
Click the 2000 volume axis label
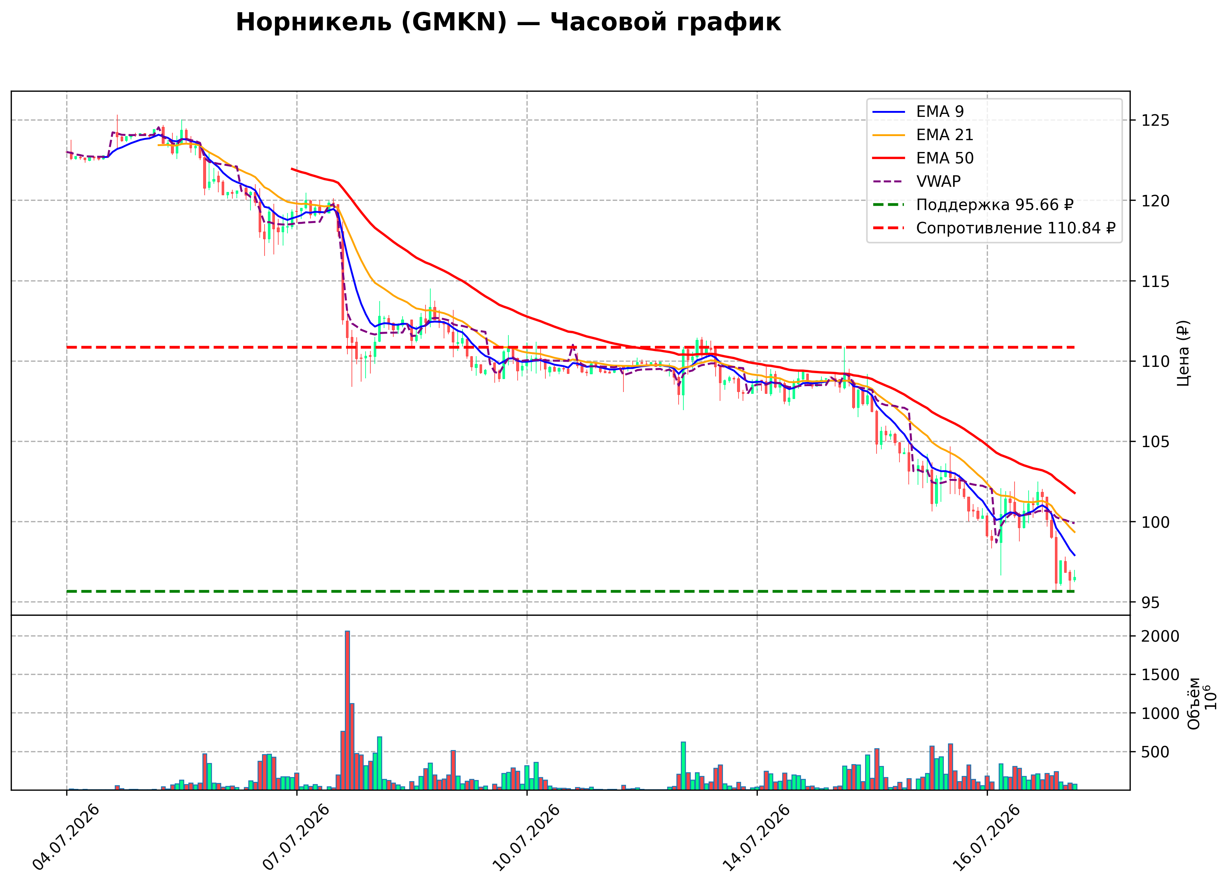(1160, 636)
